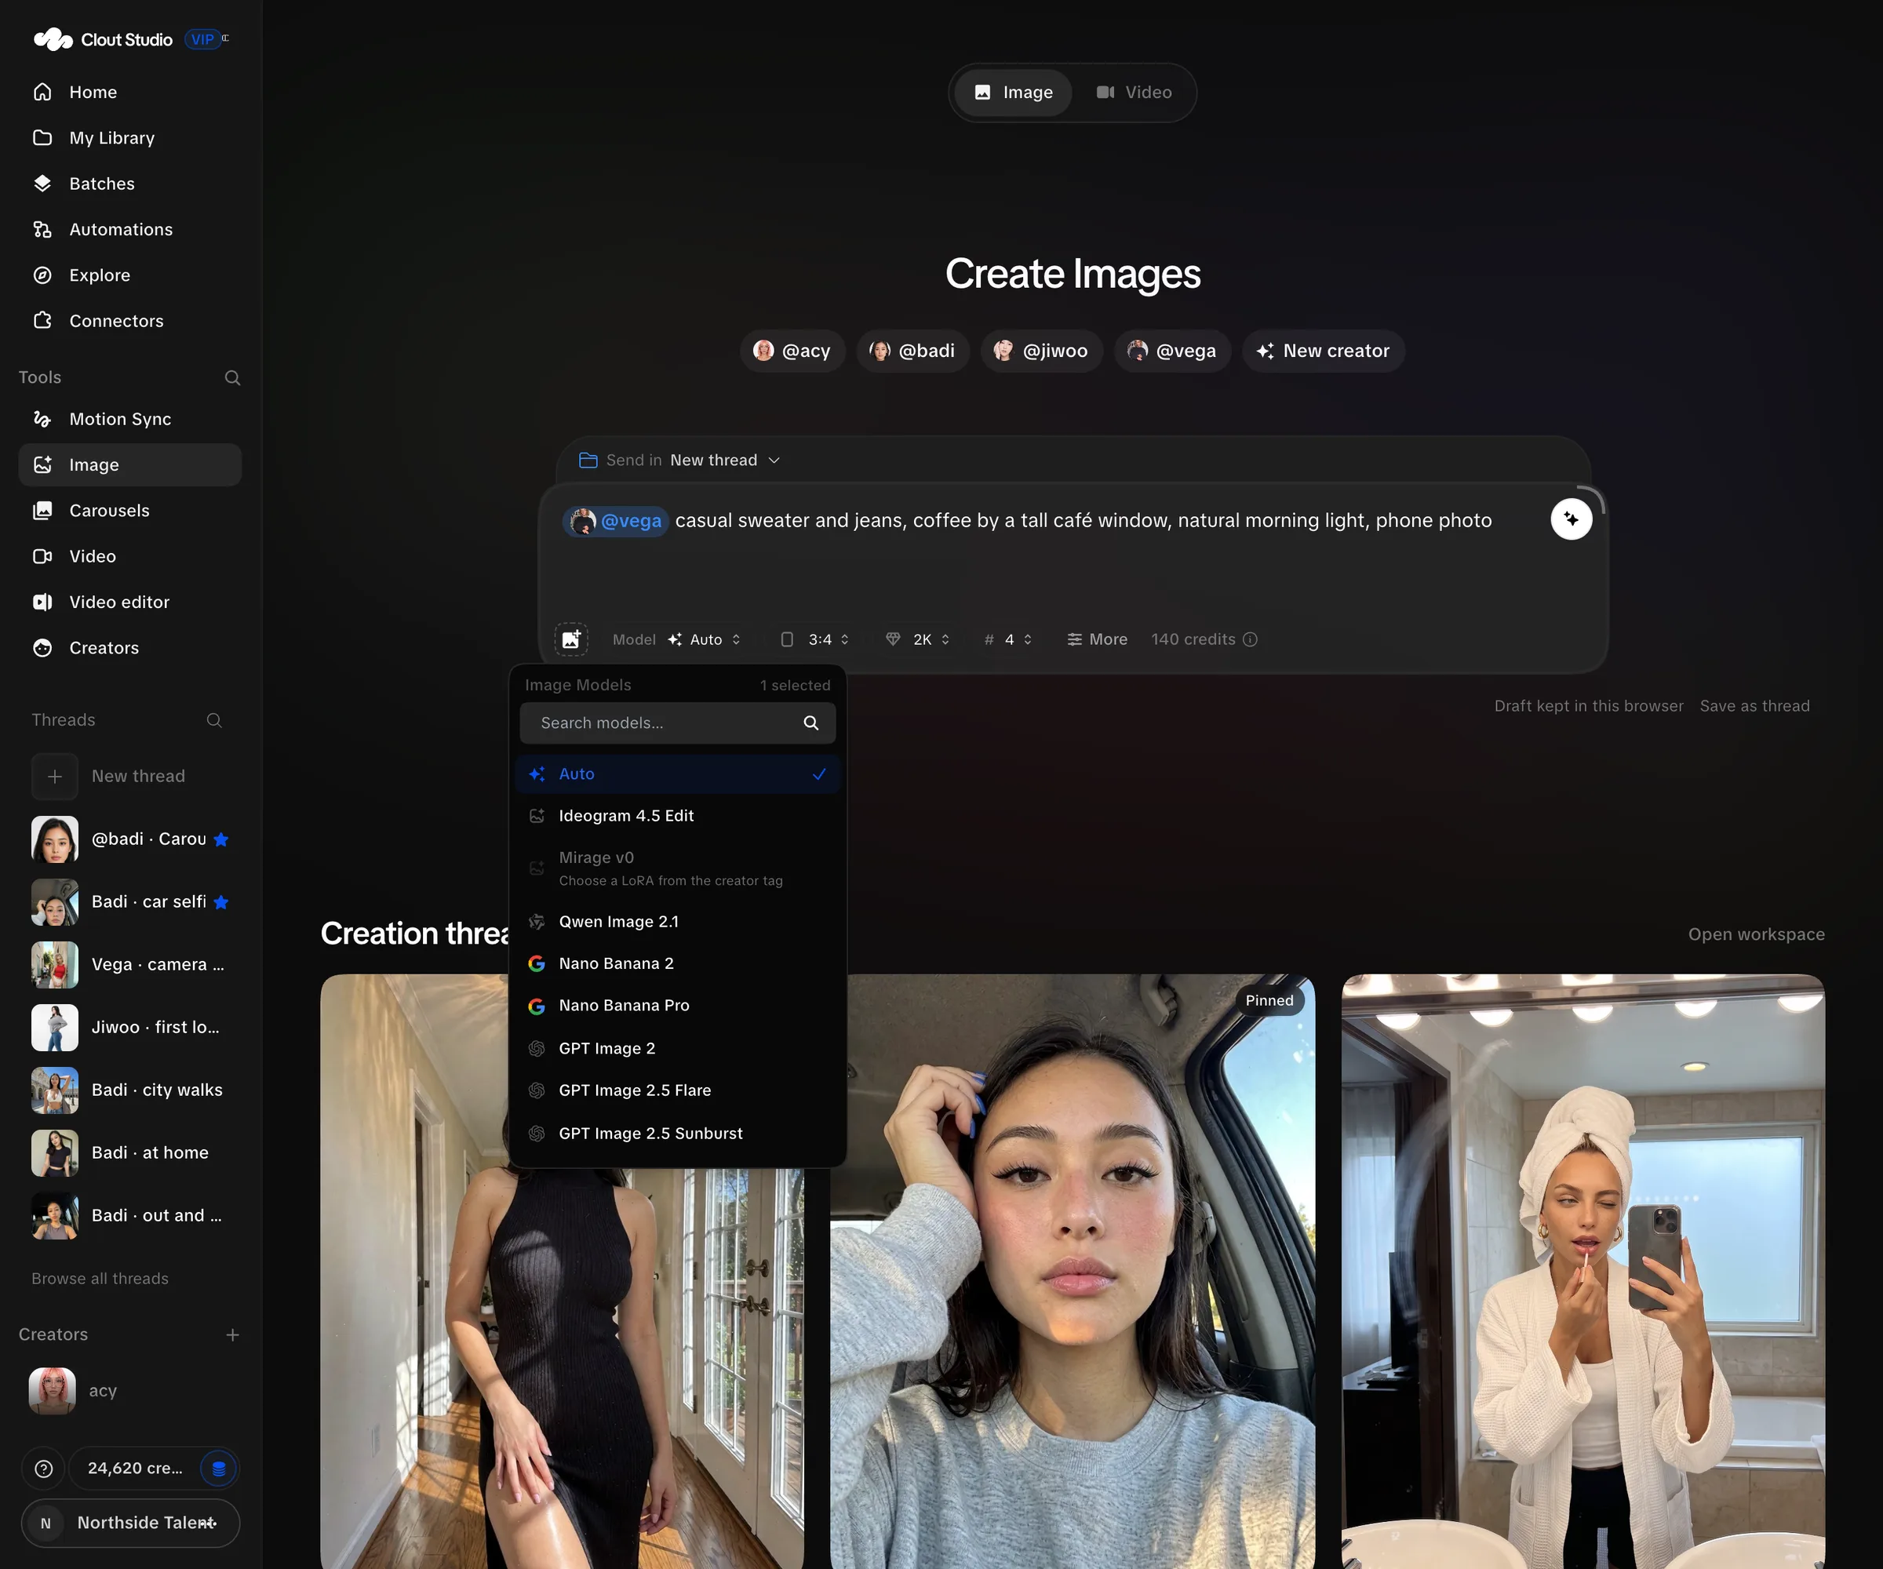This screenshot has height=1569, width=1883.
Task: Launch the Motion Sync tool
Action: point(130,419)
